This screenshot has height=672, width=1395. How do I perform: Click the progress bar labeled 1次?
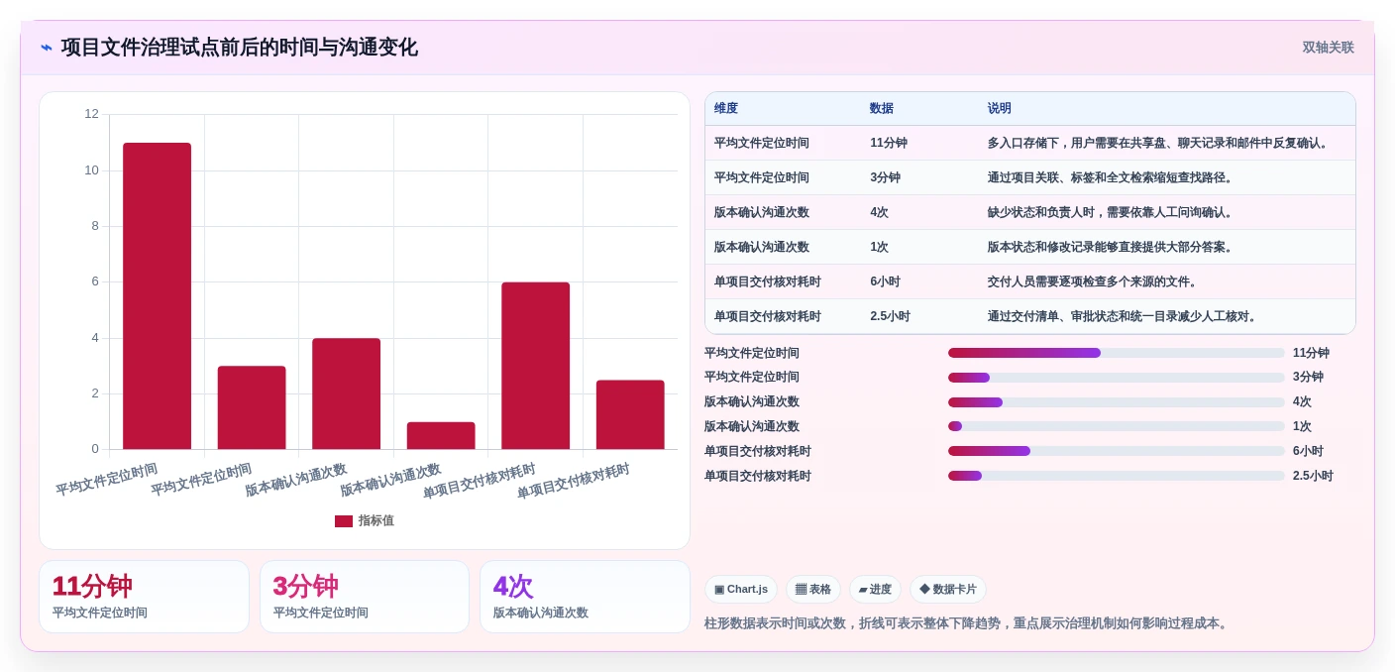coord(1117,426)
